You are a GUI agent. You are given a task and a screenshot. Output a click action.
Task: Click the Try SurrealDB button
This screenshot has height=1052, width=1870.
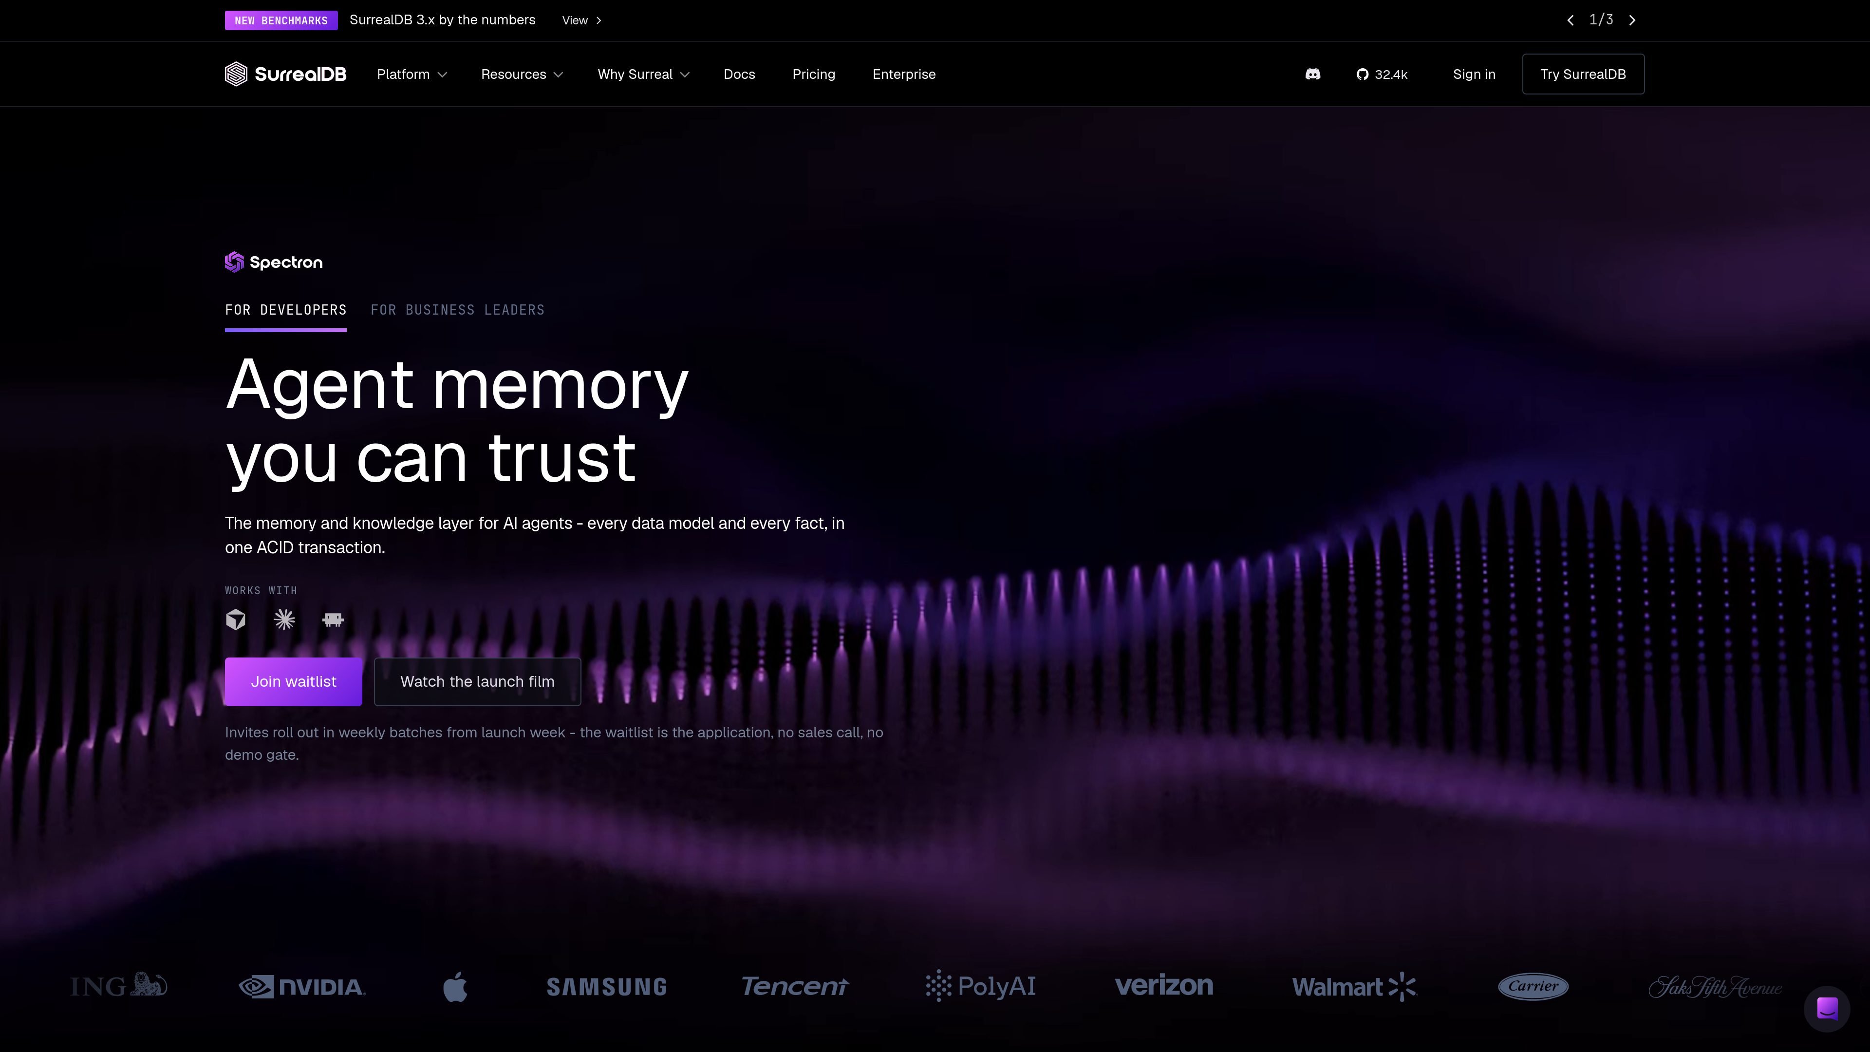[x=1583, y=74]
